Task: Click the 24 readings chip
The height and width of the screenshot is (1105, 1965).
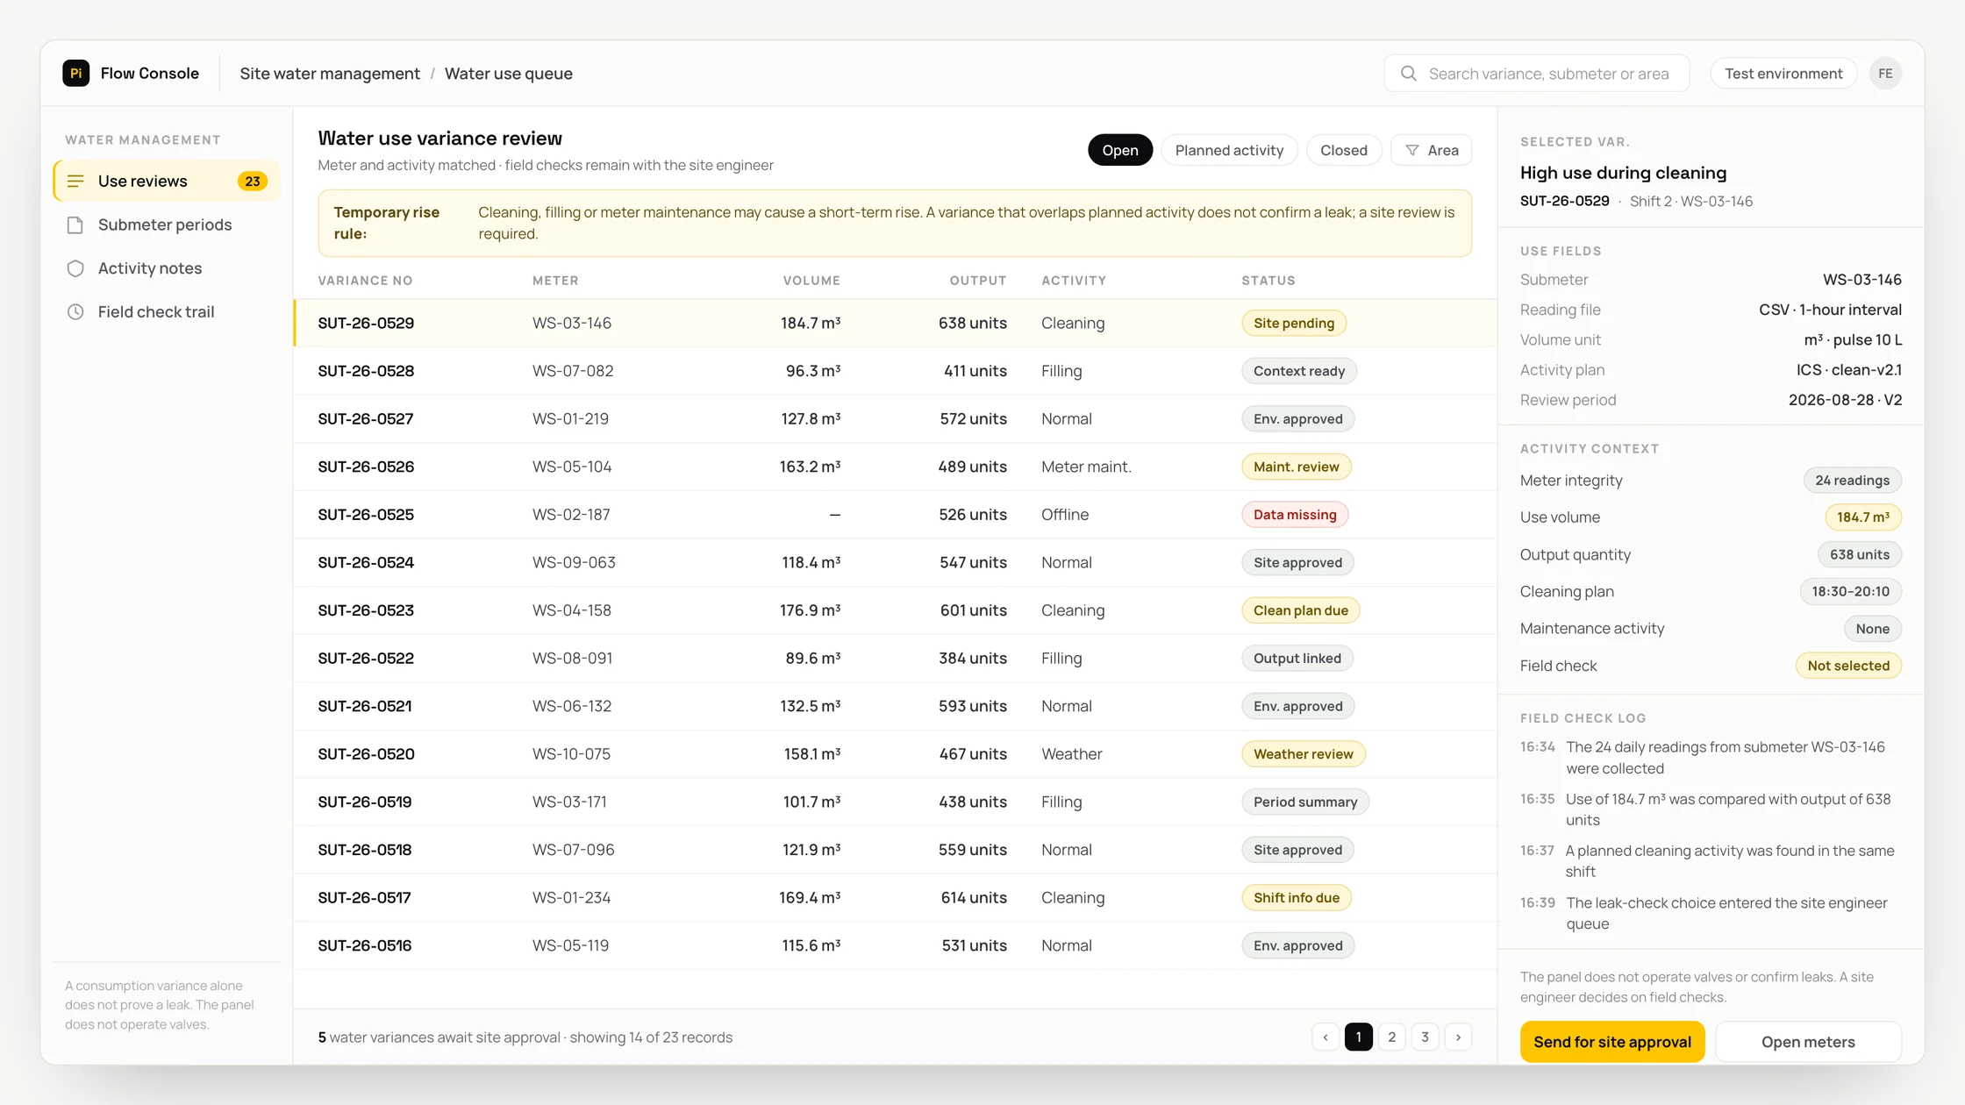Action: (x=1852, y=481)
